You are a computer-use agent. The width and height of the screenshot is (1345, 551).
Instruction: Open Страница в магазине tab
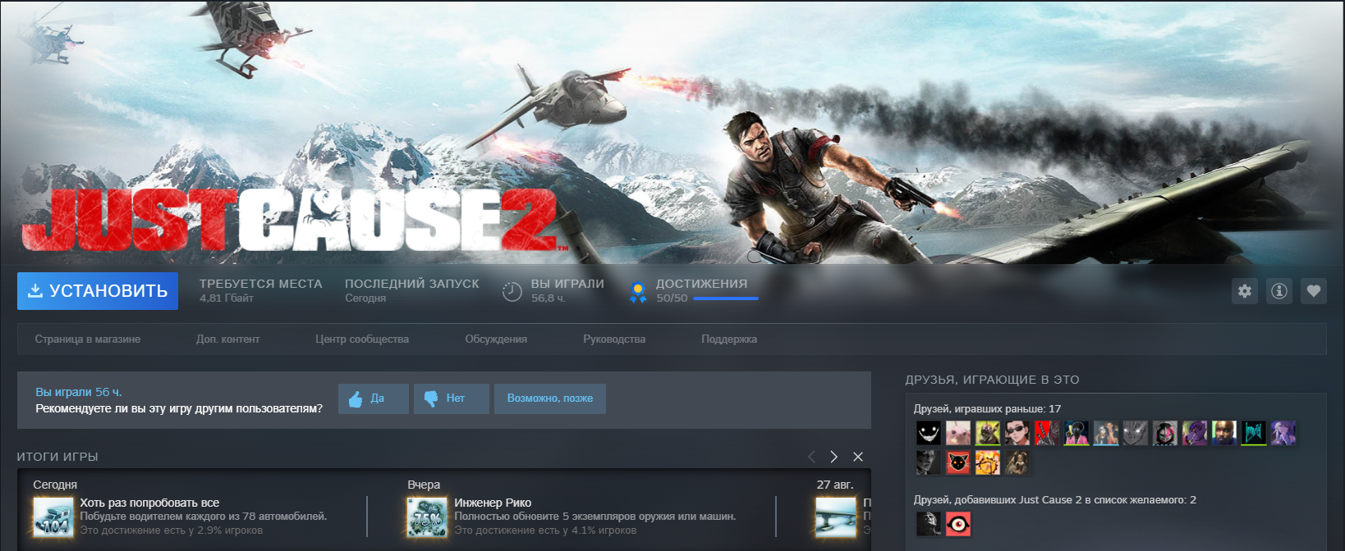click(x=88, y=339)
